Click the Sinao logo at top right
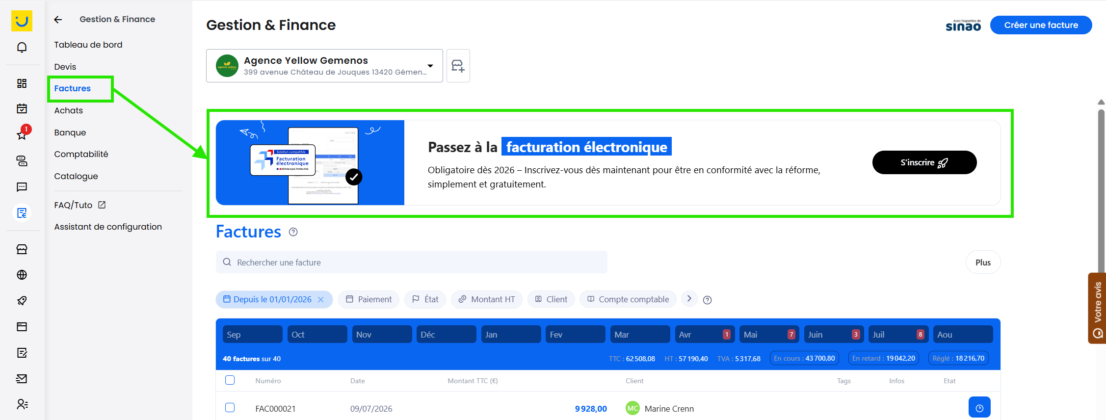 click(x=963, y=25)
